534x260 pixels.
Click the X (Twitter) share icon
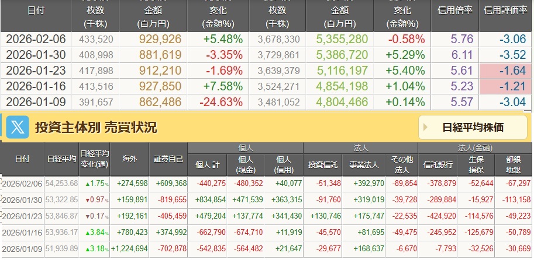[x=16, y=127]
